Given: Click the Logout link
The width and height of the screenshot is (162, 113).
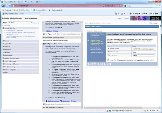Looking at the screenshot, I should coord(126,18).
